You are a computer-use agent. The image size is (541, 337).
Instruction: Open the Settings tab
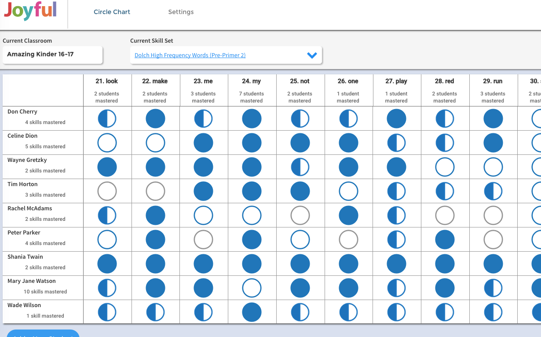(x=181, y=12)
